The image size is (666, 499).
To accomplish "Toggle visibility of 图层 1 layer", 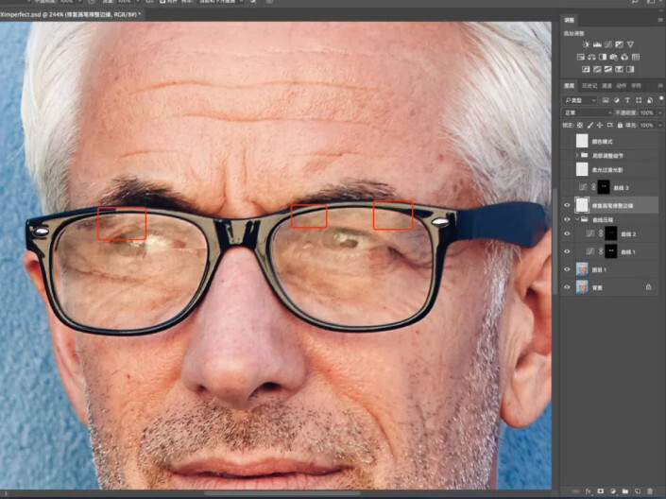I will pyautogui.click(x=568, y=269).
